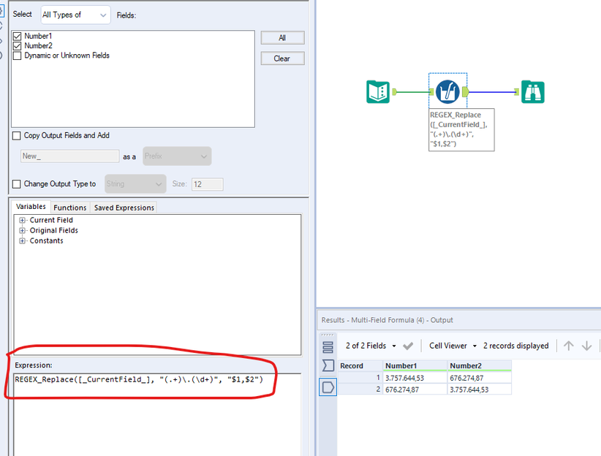Expand the Constants tree node
The height and width of the screenshot is (456, 601).
pos(22,241)
